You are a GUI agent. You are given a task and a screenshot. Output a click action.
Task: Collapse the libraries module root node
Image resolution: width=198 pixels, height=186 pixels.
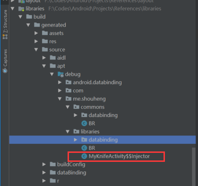click(12, 9)
